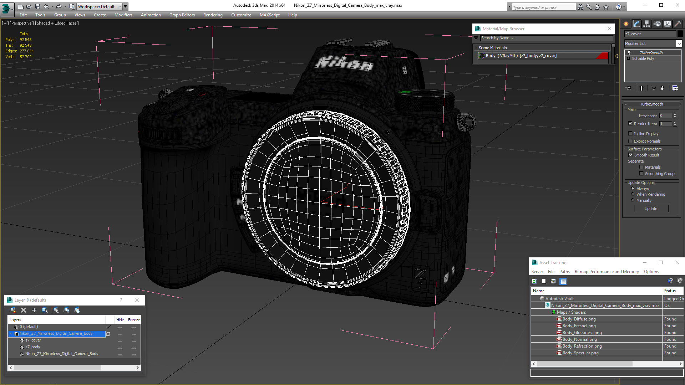
Task: Delete highlighted layer with X icon
Action: [24, 310]
